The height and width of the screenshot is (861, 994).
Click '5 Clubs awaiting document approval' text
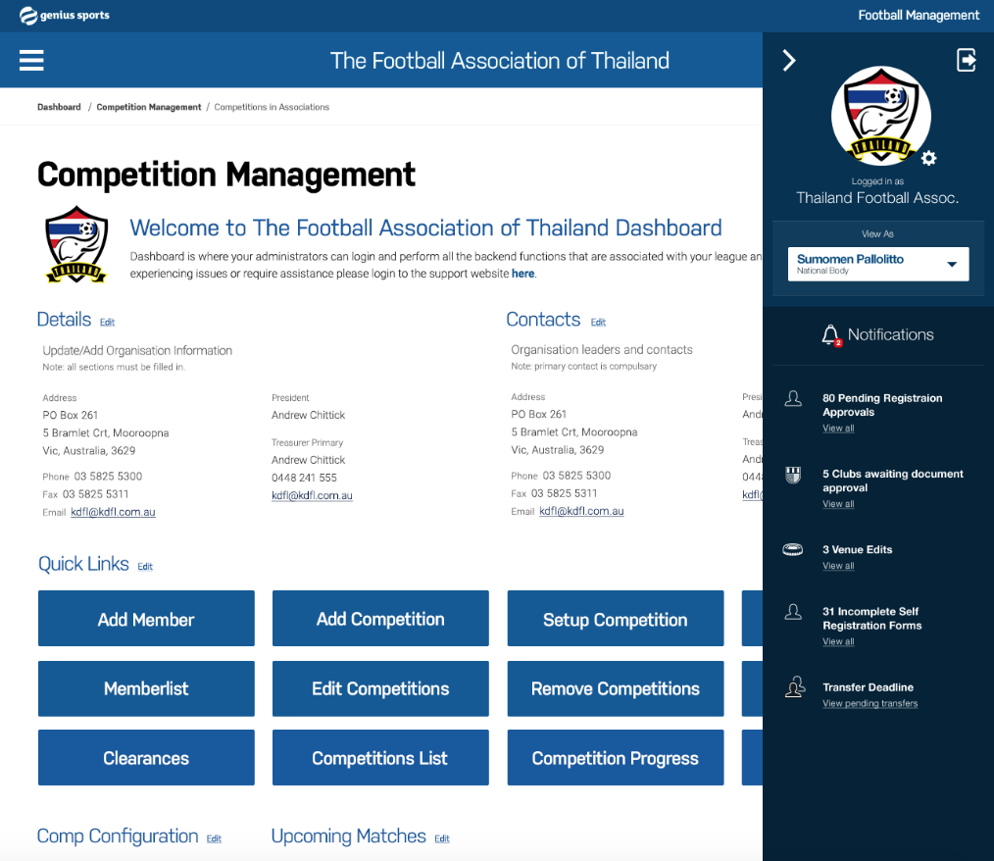[x=893, y=481]
